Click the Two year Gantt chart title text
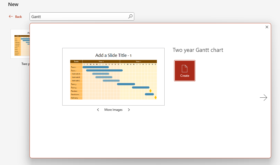The image size is (280, 165). click(x=198, y=50)
